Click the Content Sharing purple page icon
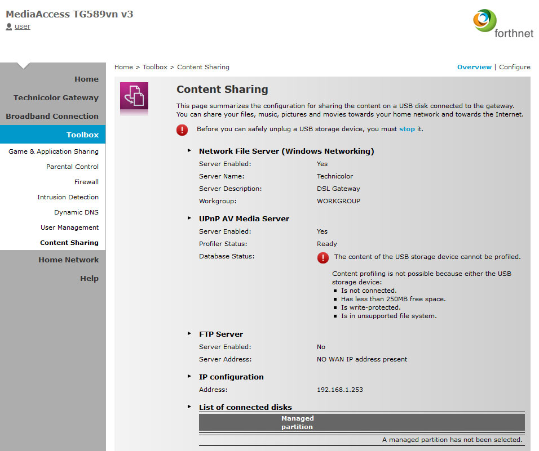This screenshot has width=539, height=451. 134,96
